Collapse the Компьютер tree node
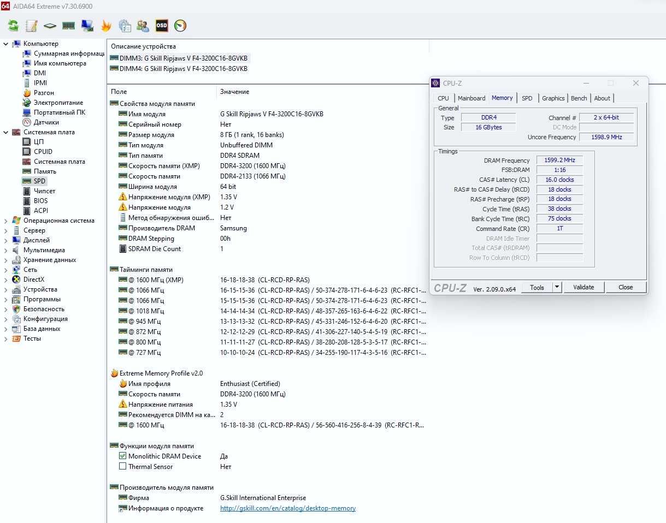This screenshot has width=666, height=523. [x=6, y=44]
